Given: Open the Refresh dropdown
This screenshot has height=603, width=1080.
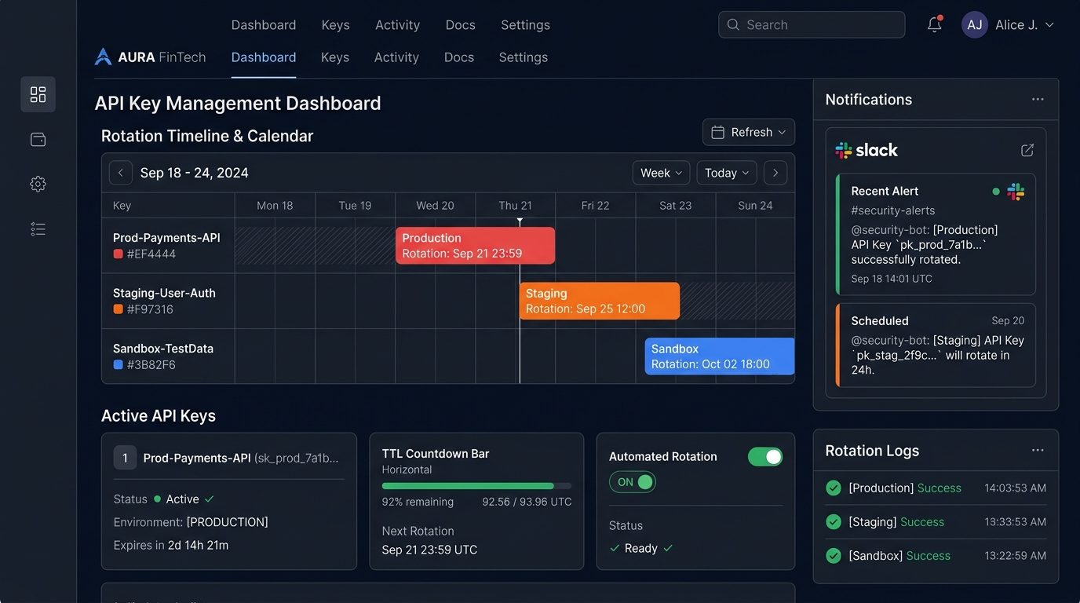Looking at the screenshot, I should tap(749, 132).
